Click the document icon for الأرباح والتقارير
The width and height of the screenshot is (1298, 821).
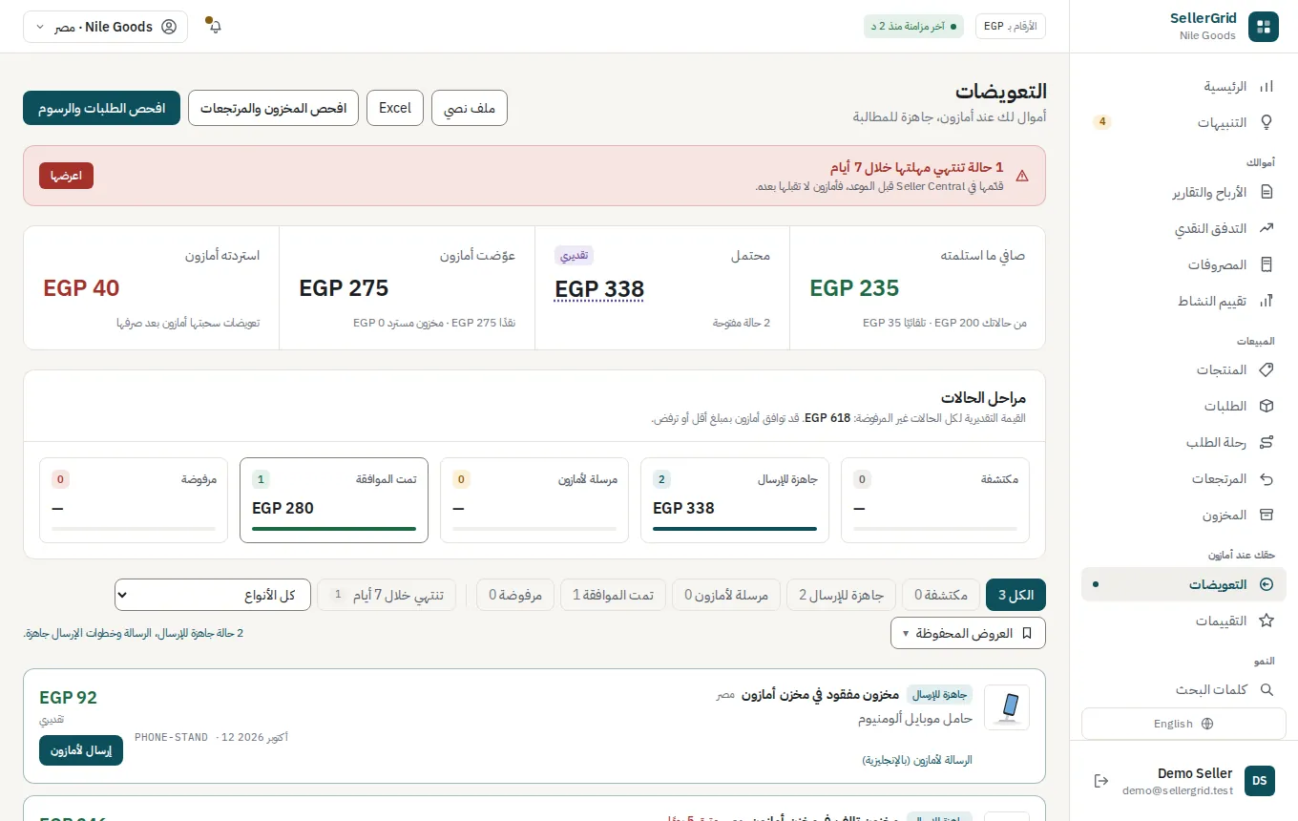pyautogui.click(x=1267, y=193)
